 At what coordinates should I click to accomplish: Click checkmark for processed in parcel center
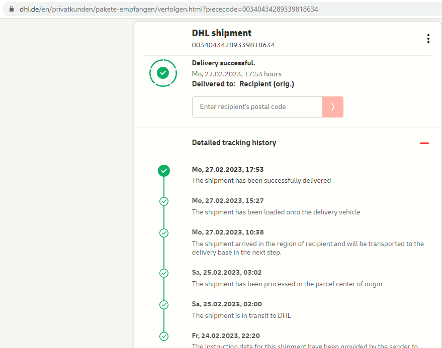[163, 273]
